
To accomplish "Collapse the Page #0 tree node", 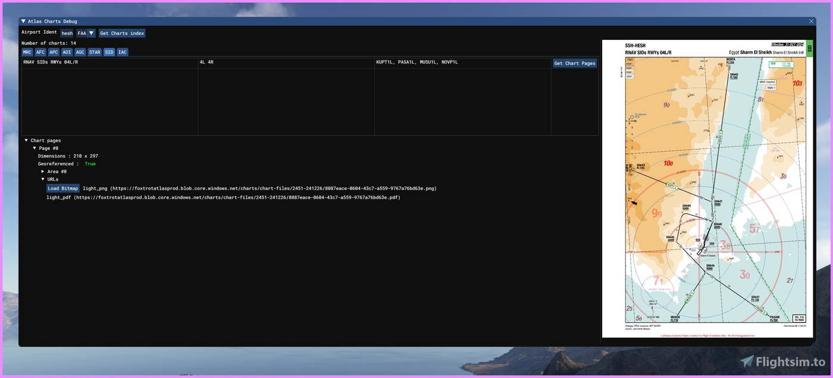I will [35, 148].
